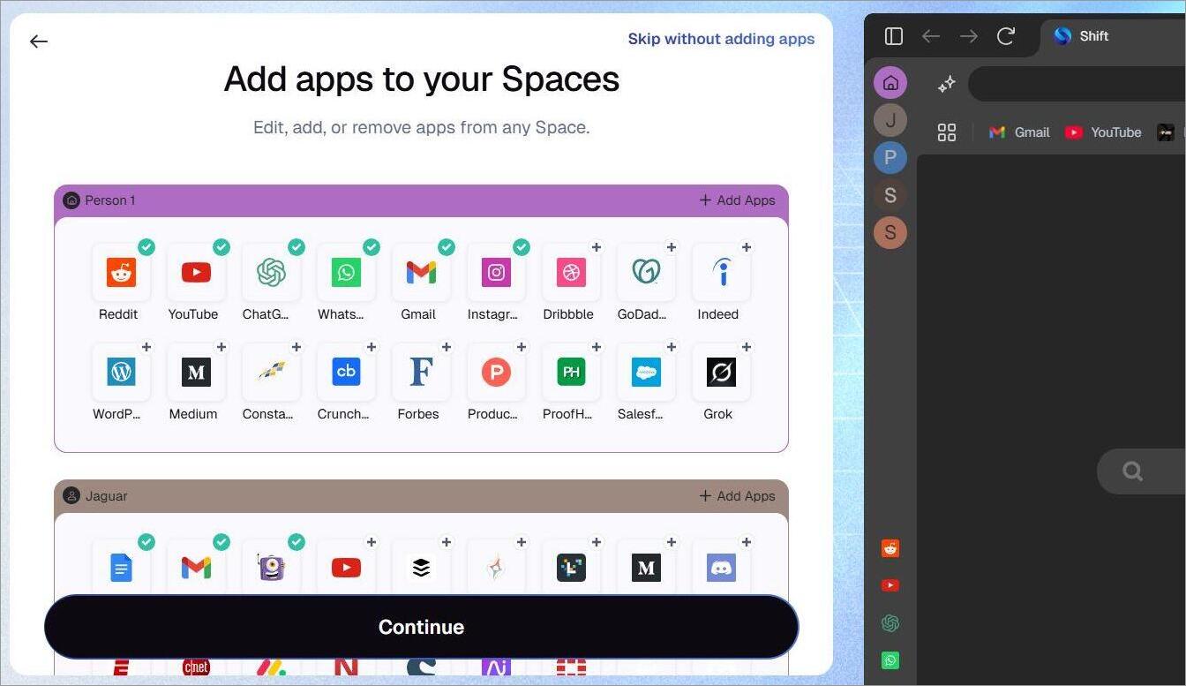
Task: Focus the Shift address bar
Action: pos(1077,84)
